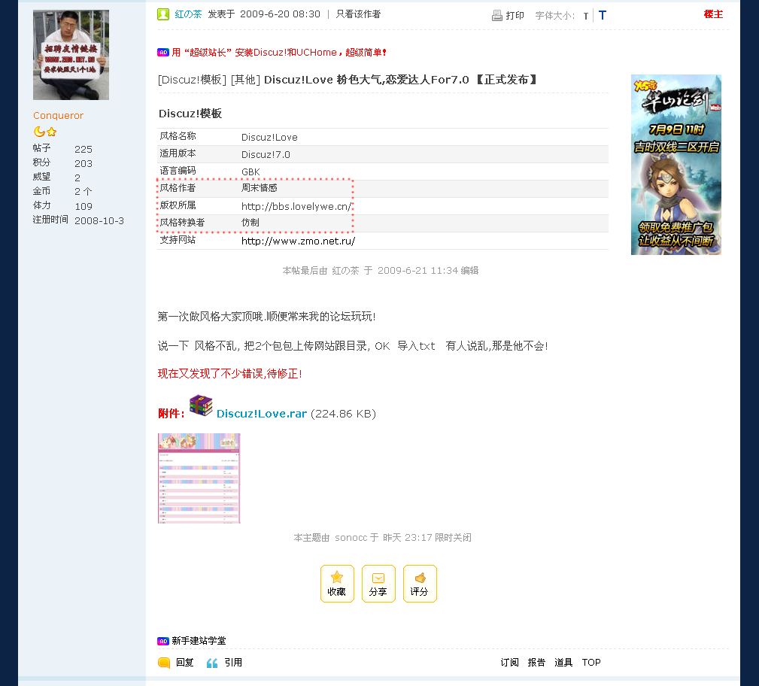Click the 回复 reply link
Viewport: 759px width, 686px height.
point(185,663)
